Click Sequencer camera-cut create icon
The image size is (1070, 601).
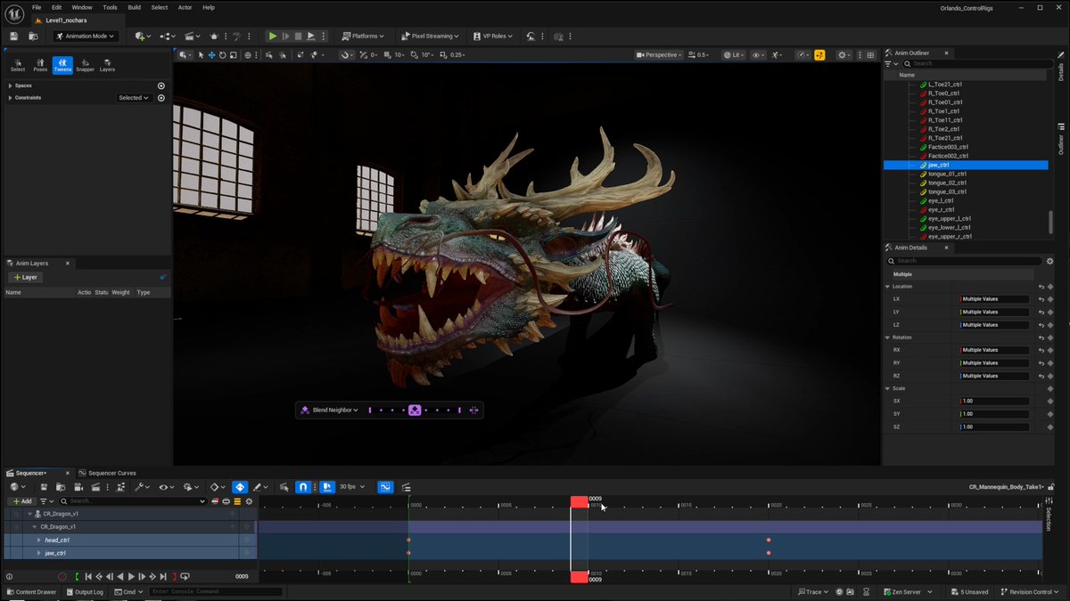pos(78,487)
